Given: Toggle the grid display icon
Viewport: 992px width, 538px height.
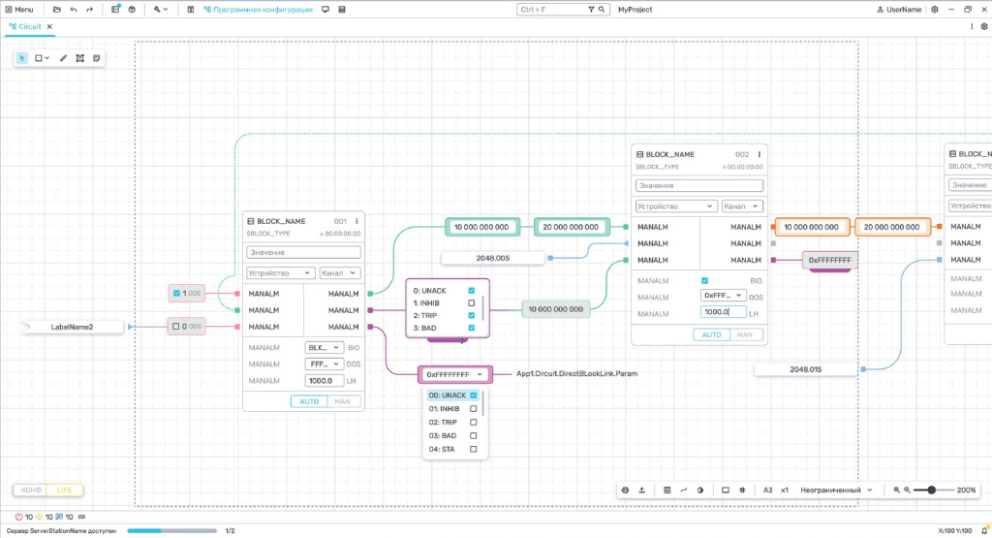Looking at the screenshot, I should pos(742,491).
